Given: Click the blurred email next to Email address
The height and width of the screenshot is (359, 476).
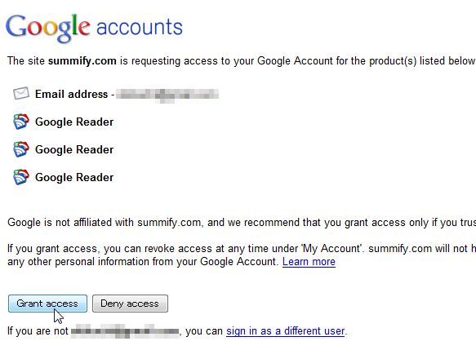Looking at the screenshot, I should coord(167,95).
